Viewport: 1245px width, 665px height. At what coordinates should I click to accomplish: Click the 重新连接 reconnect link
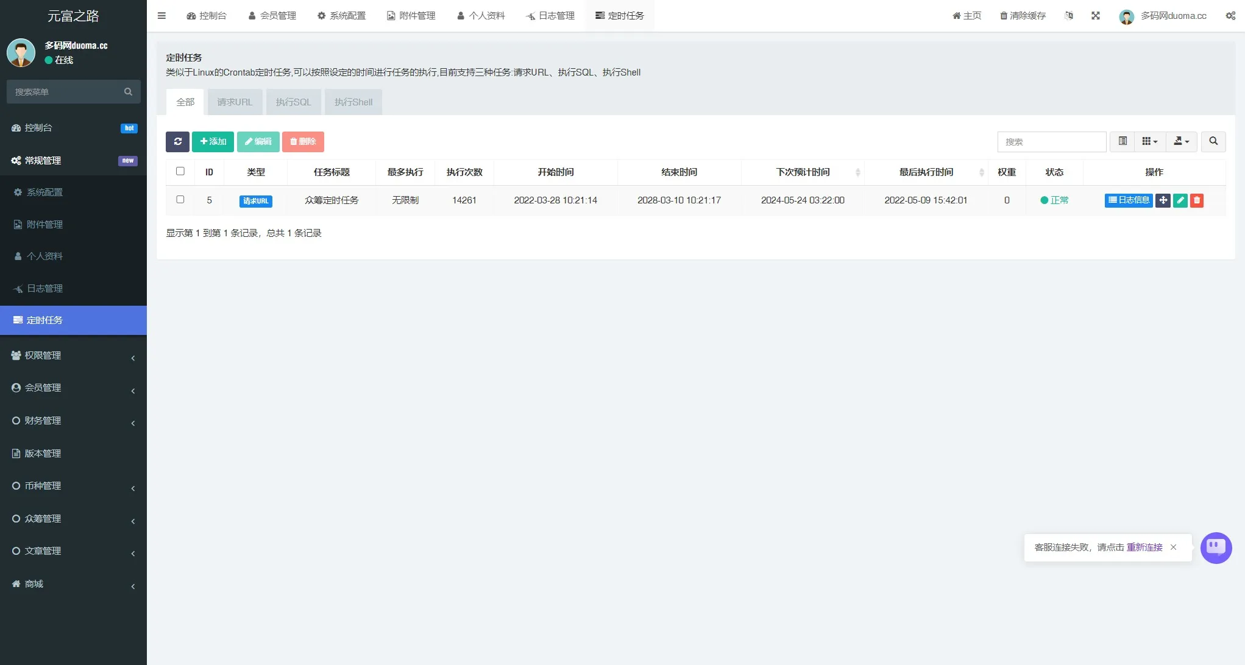(x=1144, y=547)
